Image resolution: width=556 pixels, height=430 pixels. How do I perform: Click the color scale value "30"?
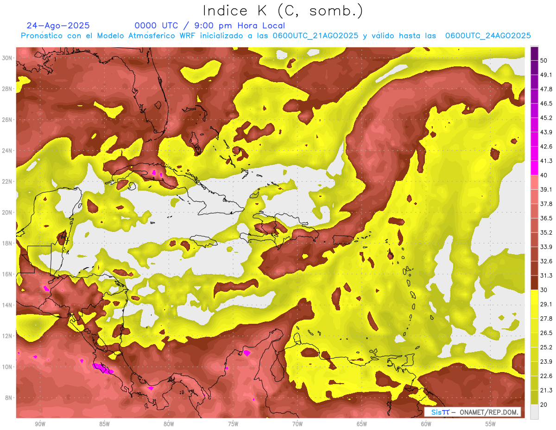tap(544, 290)
